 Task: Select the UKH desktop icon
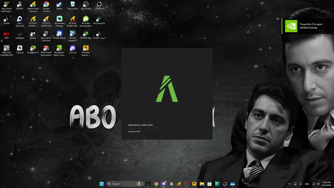point(7,35)
